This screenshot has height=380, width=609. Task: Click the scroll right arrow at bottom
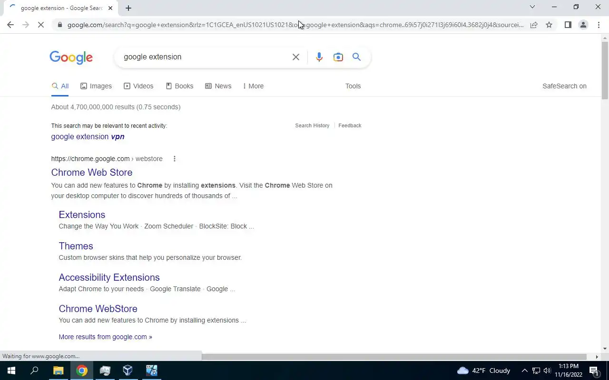597,357
